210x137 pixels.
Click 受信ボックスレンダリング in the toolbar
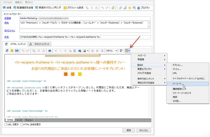point(48,8)
